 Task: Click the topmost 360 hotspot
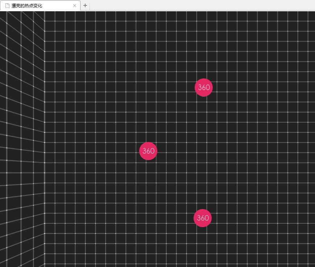(x=204, y=88)
